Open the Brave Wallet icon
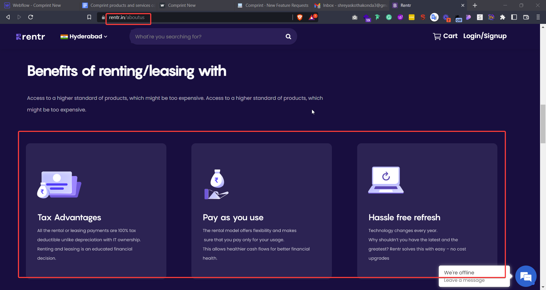 (526, 17)
